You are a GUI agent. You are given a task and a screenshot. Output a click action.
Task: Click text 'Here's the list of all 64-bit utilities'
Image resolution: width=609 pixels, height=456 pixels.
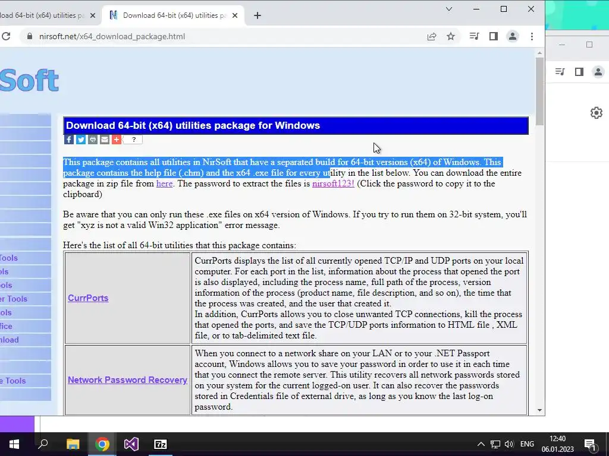click(180, 245)
